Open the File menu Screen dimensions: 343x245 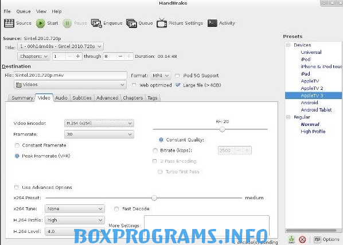point(7,11)
